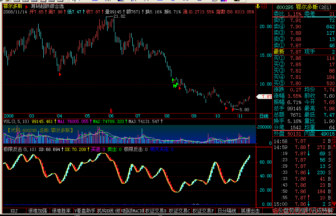Click MA1:76005.055 volume average label
The height and width of the screenshot is (216, 336).
pos(73,122)
